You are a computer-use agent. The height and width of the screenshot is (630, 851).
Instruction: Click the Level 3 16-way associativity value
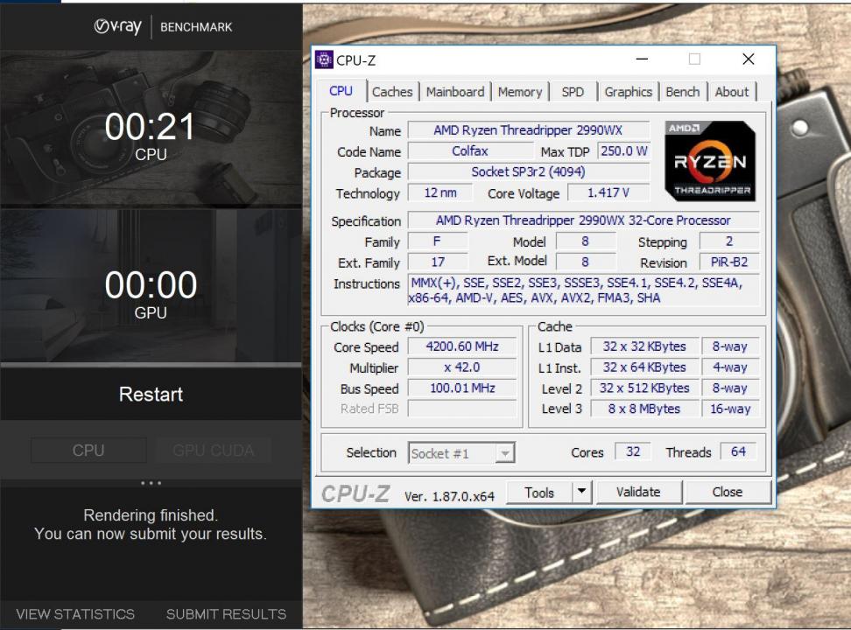tap(730, 409)
